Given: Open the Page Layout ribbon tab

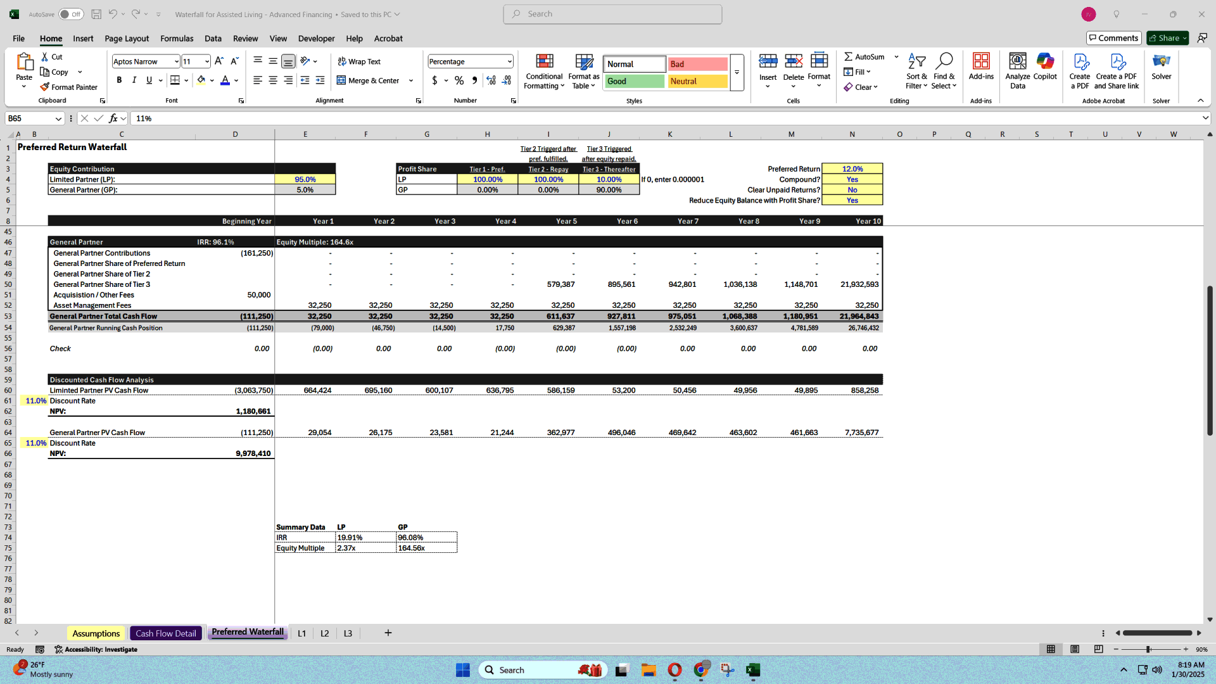Looking at the screenshot, I should pos(127,39).
